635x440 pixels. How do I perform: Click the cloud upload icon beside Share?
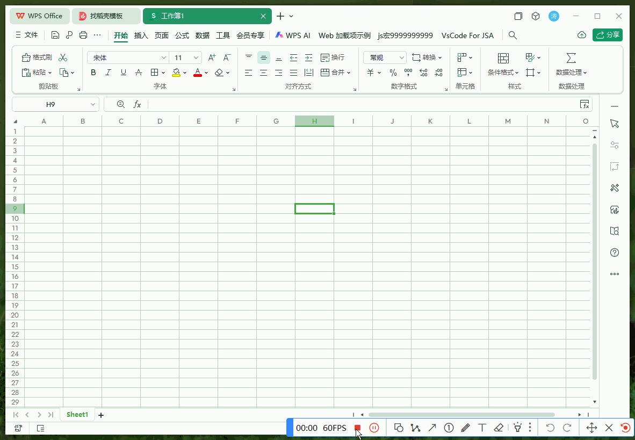point(581,35)
